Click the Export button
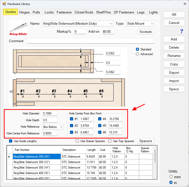189x187 pixels. point(174,73)
